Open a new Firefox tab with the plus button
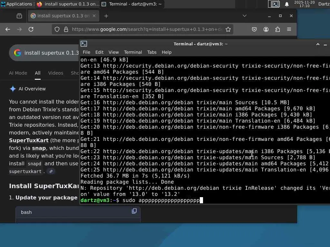This screenshot has width=330, height=247. 106,16
